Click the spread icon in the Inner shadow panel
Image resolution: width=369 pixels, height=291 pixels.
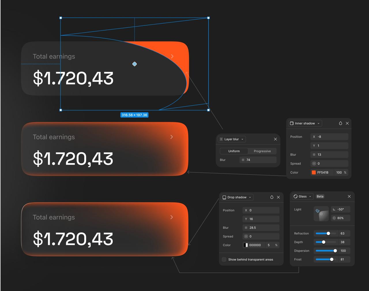click(x=314, y=163)
